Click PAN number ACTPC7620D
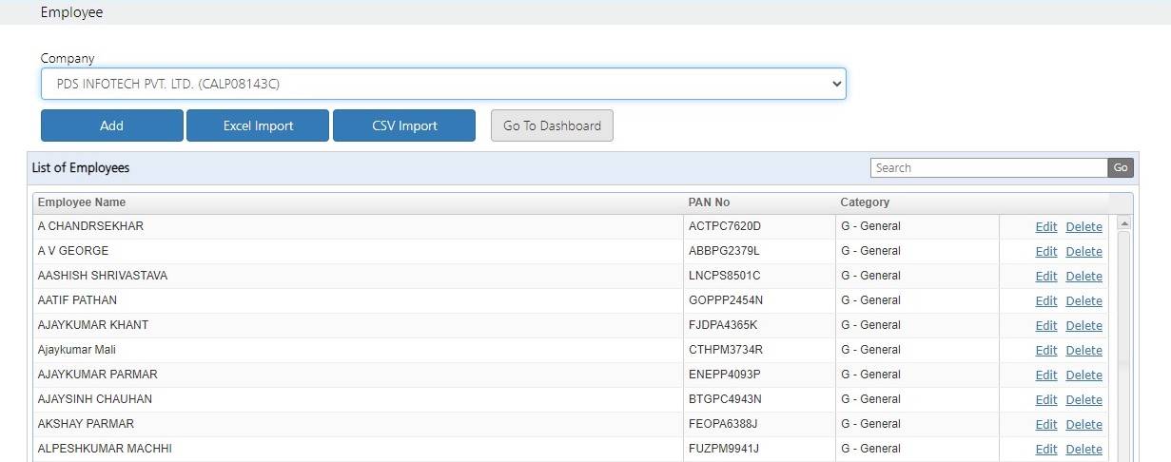Screen dimensions: 1171x462 (x=726, y=226)
